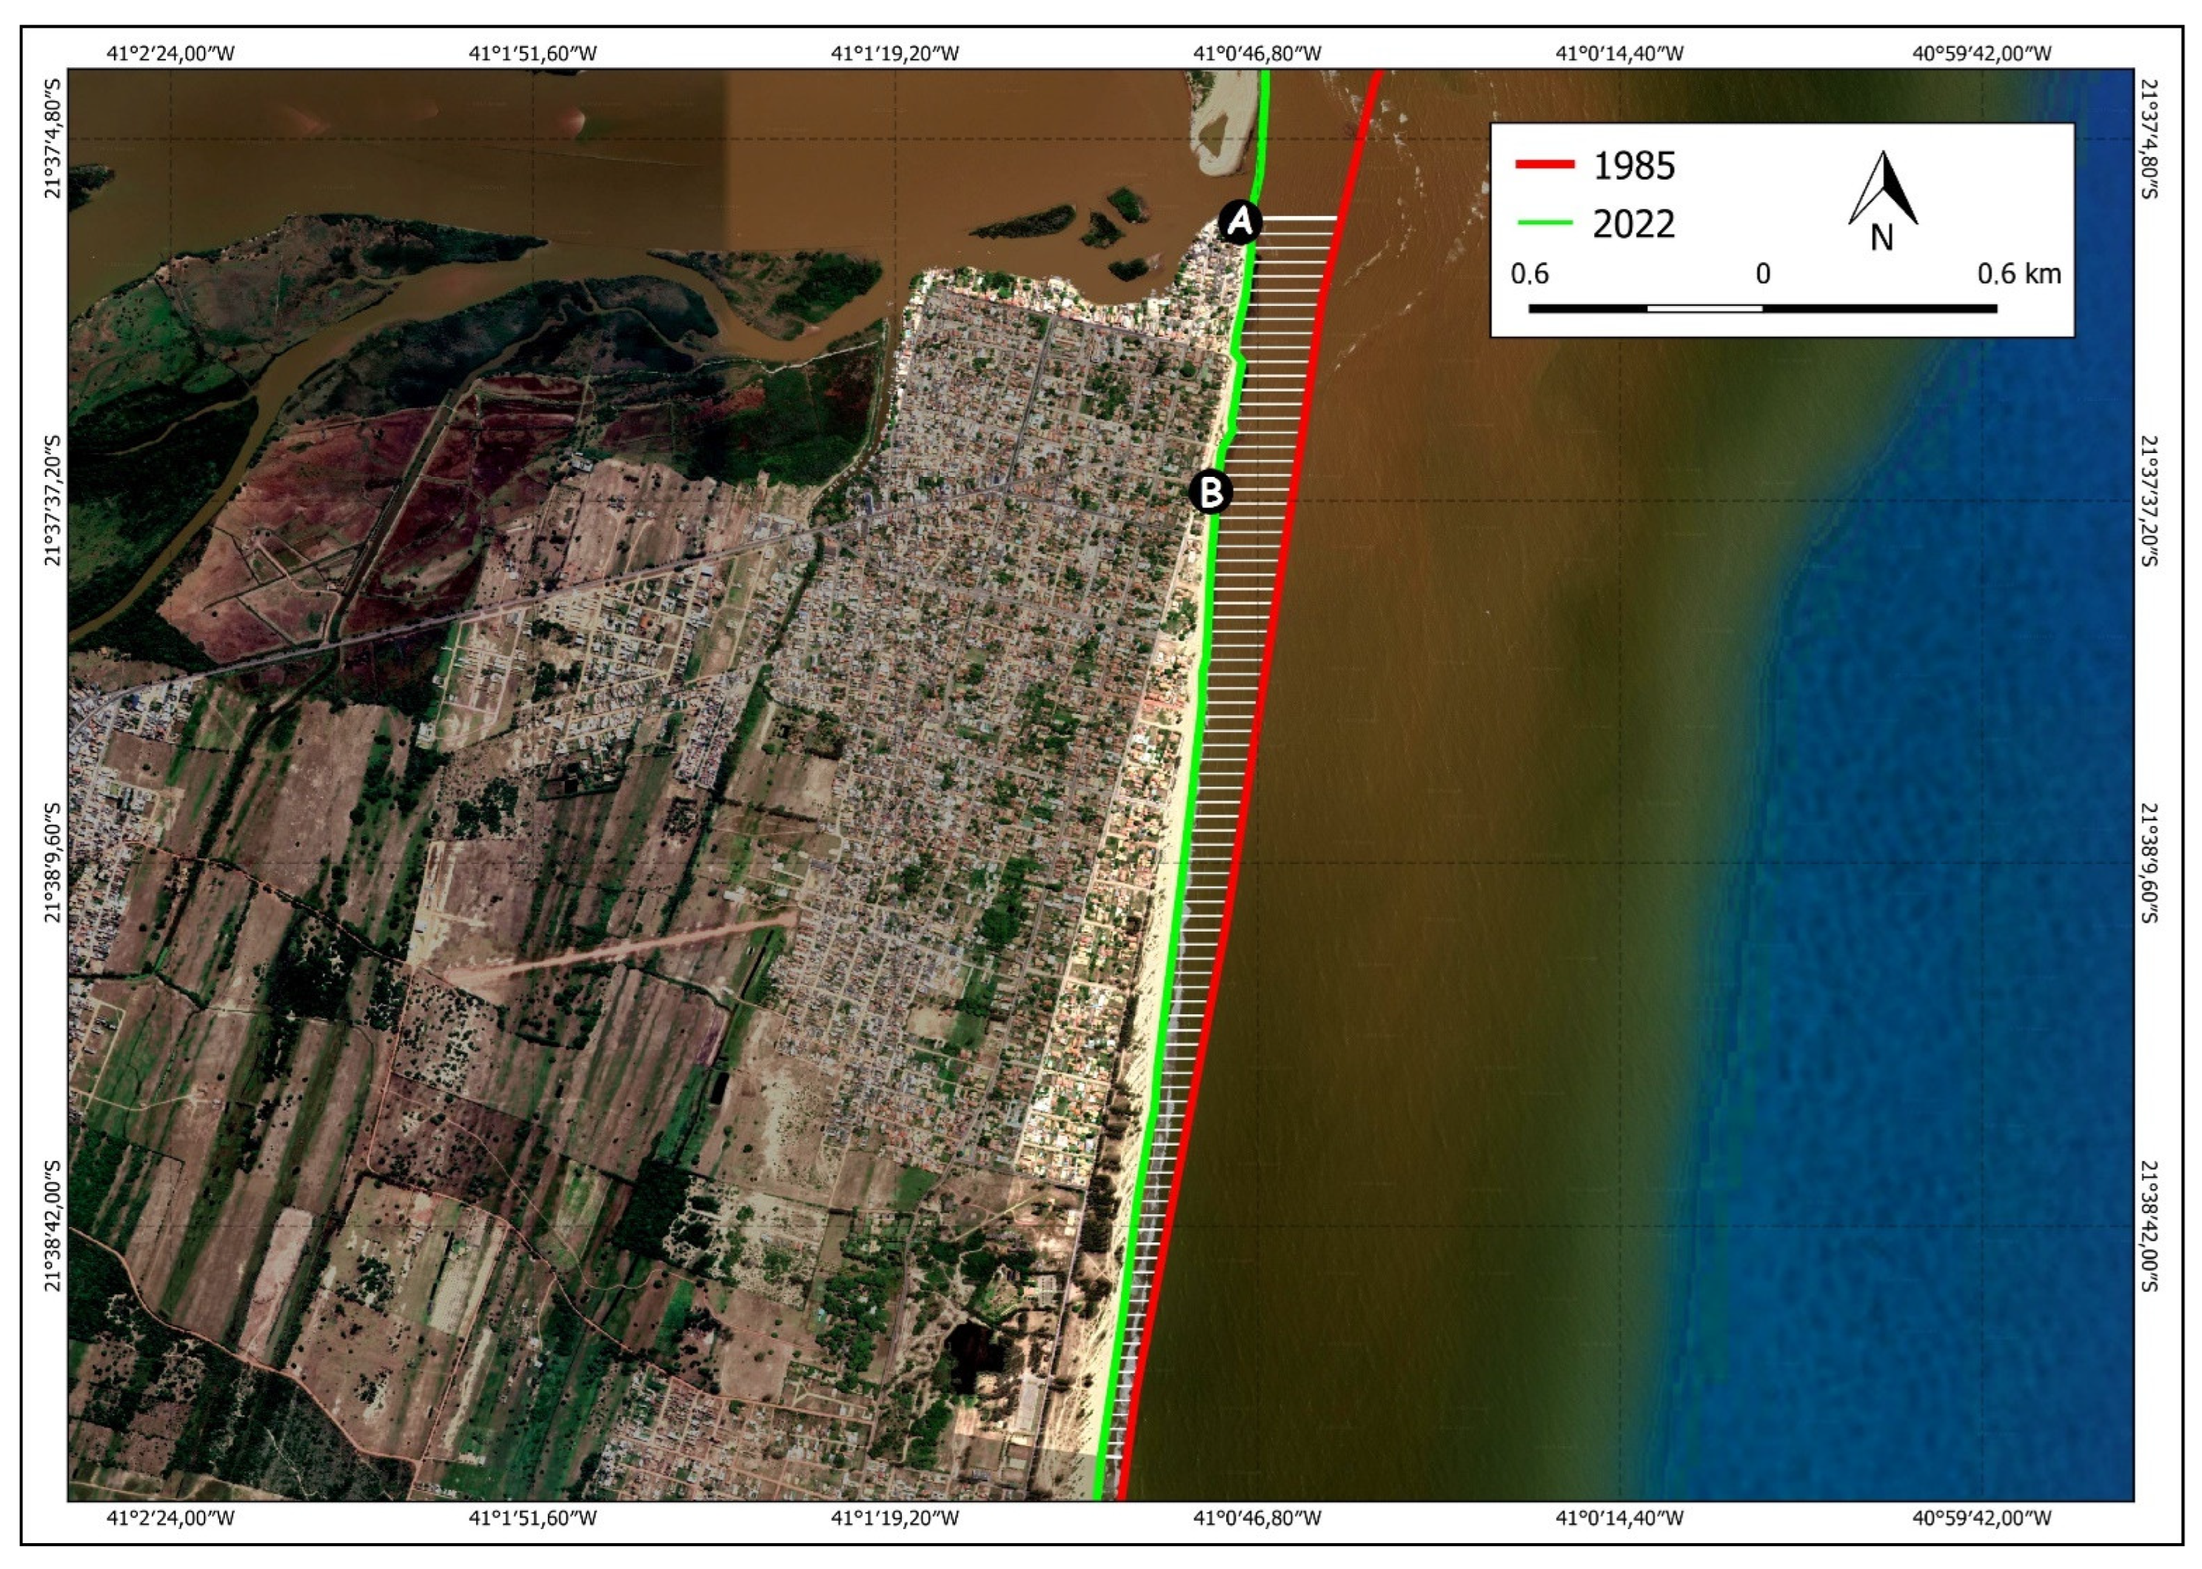Viewport: 2202px width, 1569px height.
Task: Click top longitude label 41°2′24,00″W
Action: pyautogui.click(x=170, y=53)
